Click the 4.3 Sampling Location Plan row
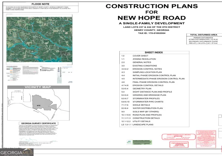 point(142,72)
